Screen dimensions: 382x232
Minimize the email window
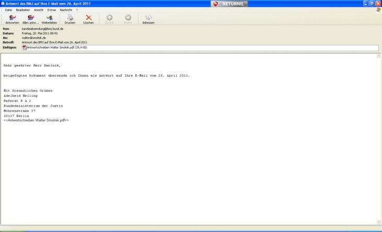pos(366,4)
